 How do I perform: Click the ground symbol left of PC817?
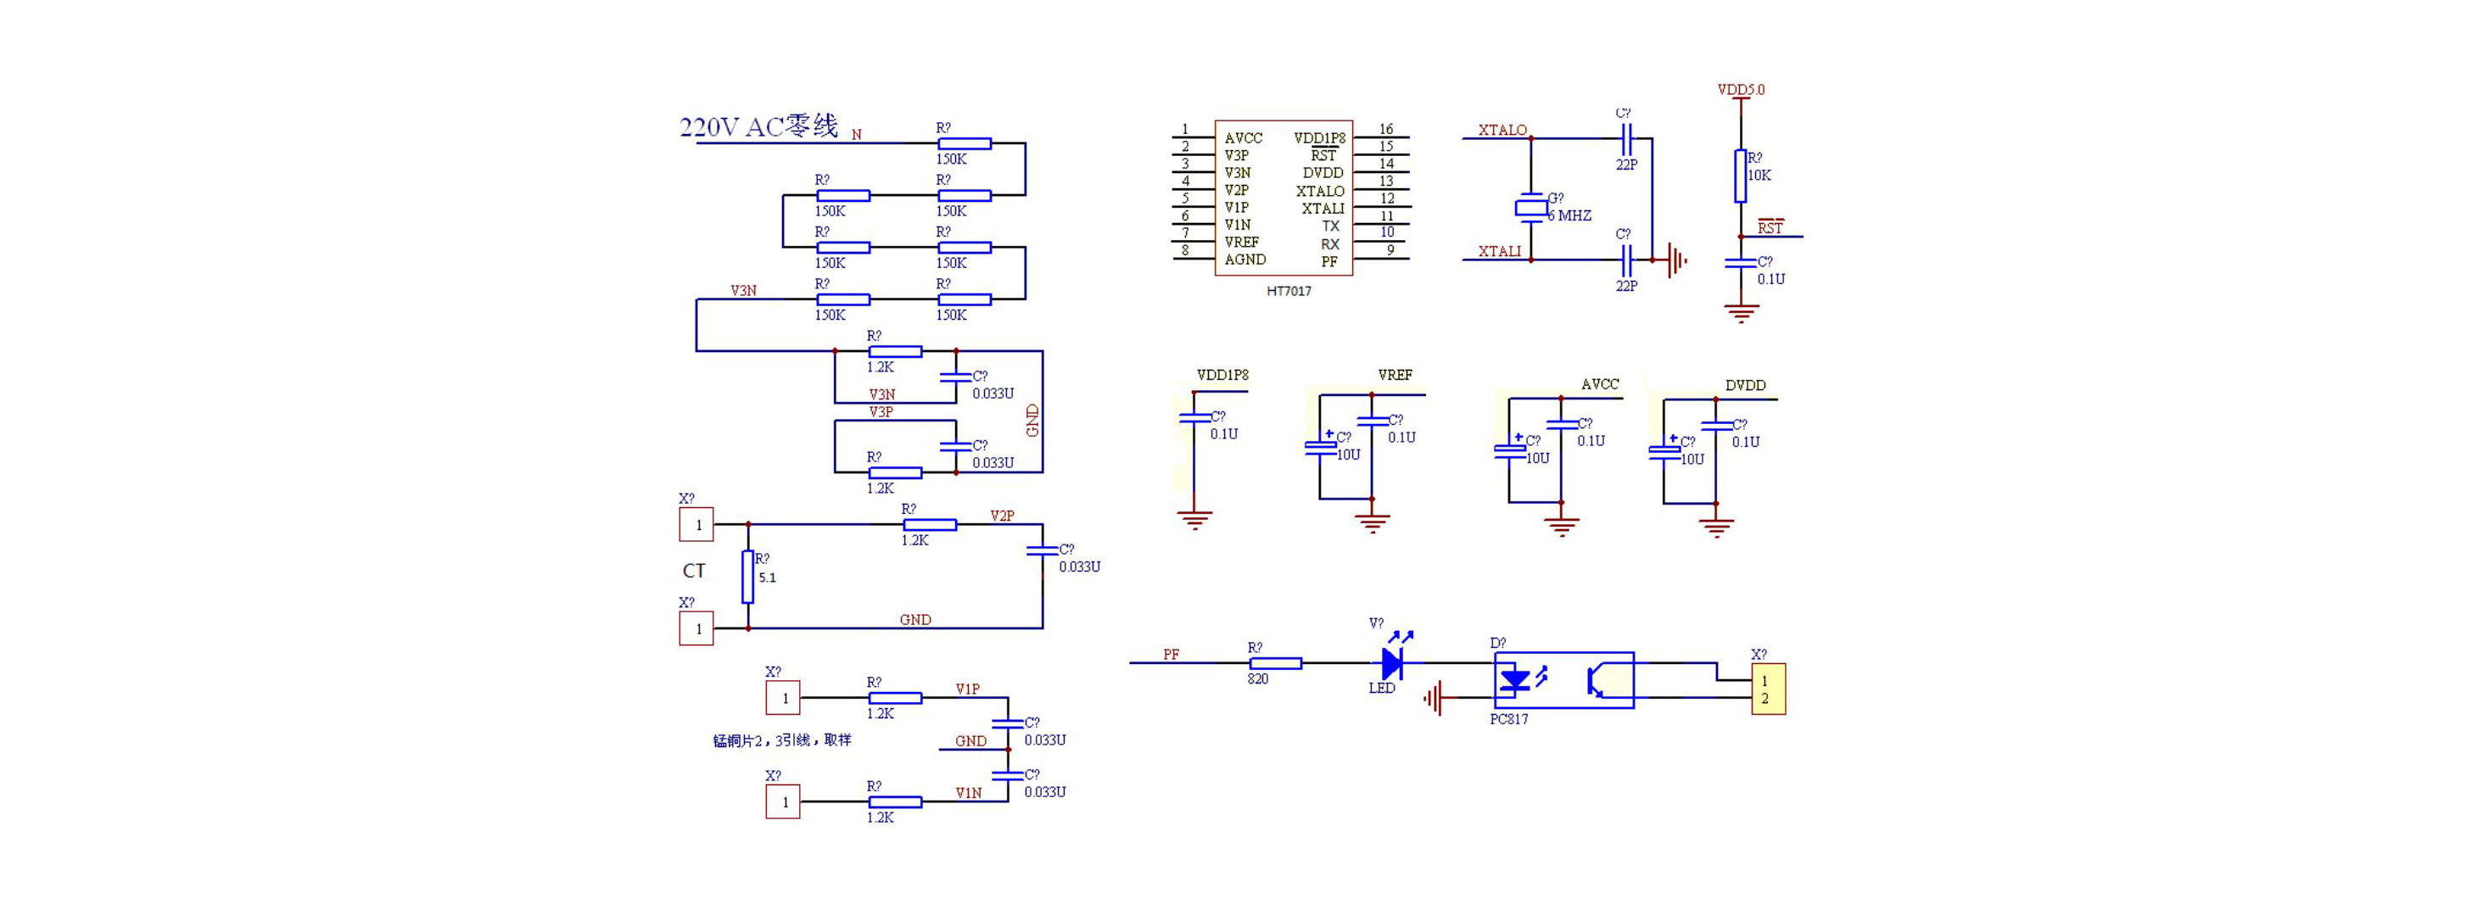(x=1435, y=699)
